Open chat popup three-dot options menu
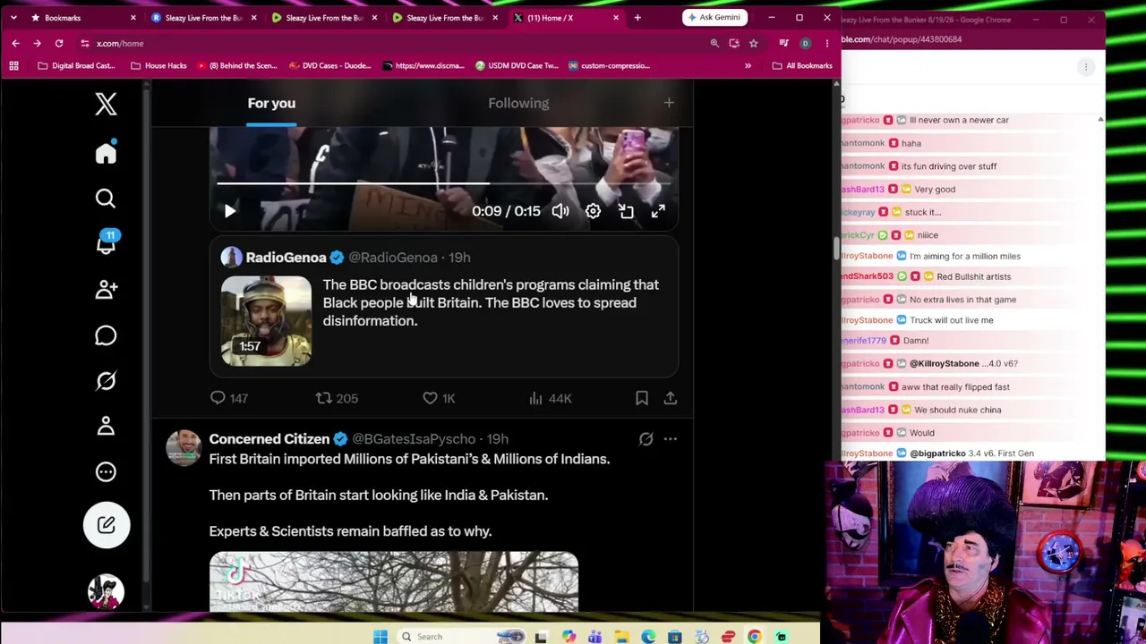The height and width of the screenshot is (644, 1146). coord(1086,67)
